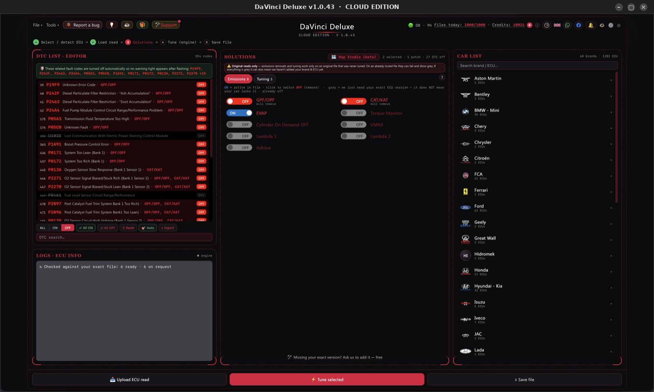Screen dimensions: 654x392
Task: Expand the Hyundai - Kia brand row
Action: point(536,287)
